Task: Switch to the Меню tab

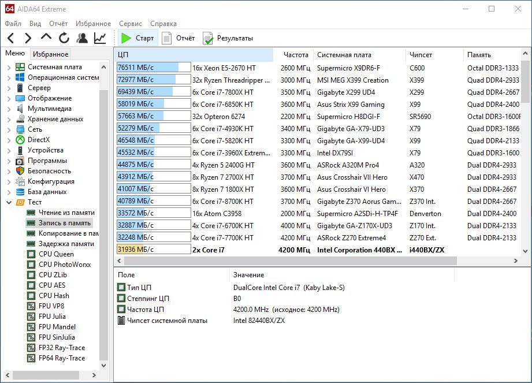Action: pyautogui.click(x=15, y=53)
